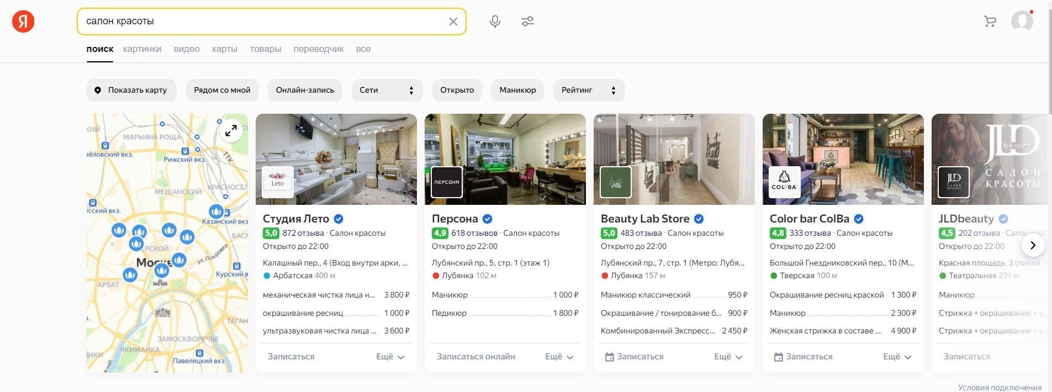Click the Тверская metro dot icon

click(x=774, y=276)
